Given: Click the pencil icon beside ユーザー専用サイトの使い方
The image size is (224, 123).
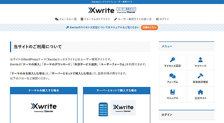Looking at the screenshot, I should (x=116, y=19).
